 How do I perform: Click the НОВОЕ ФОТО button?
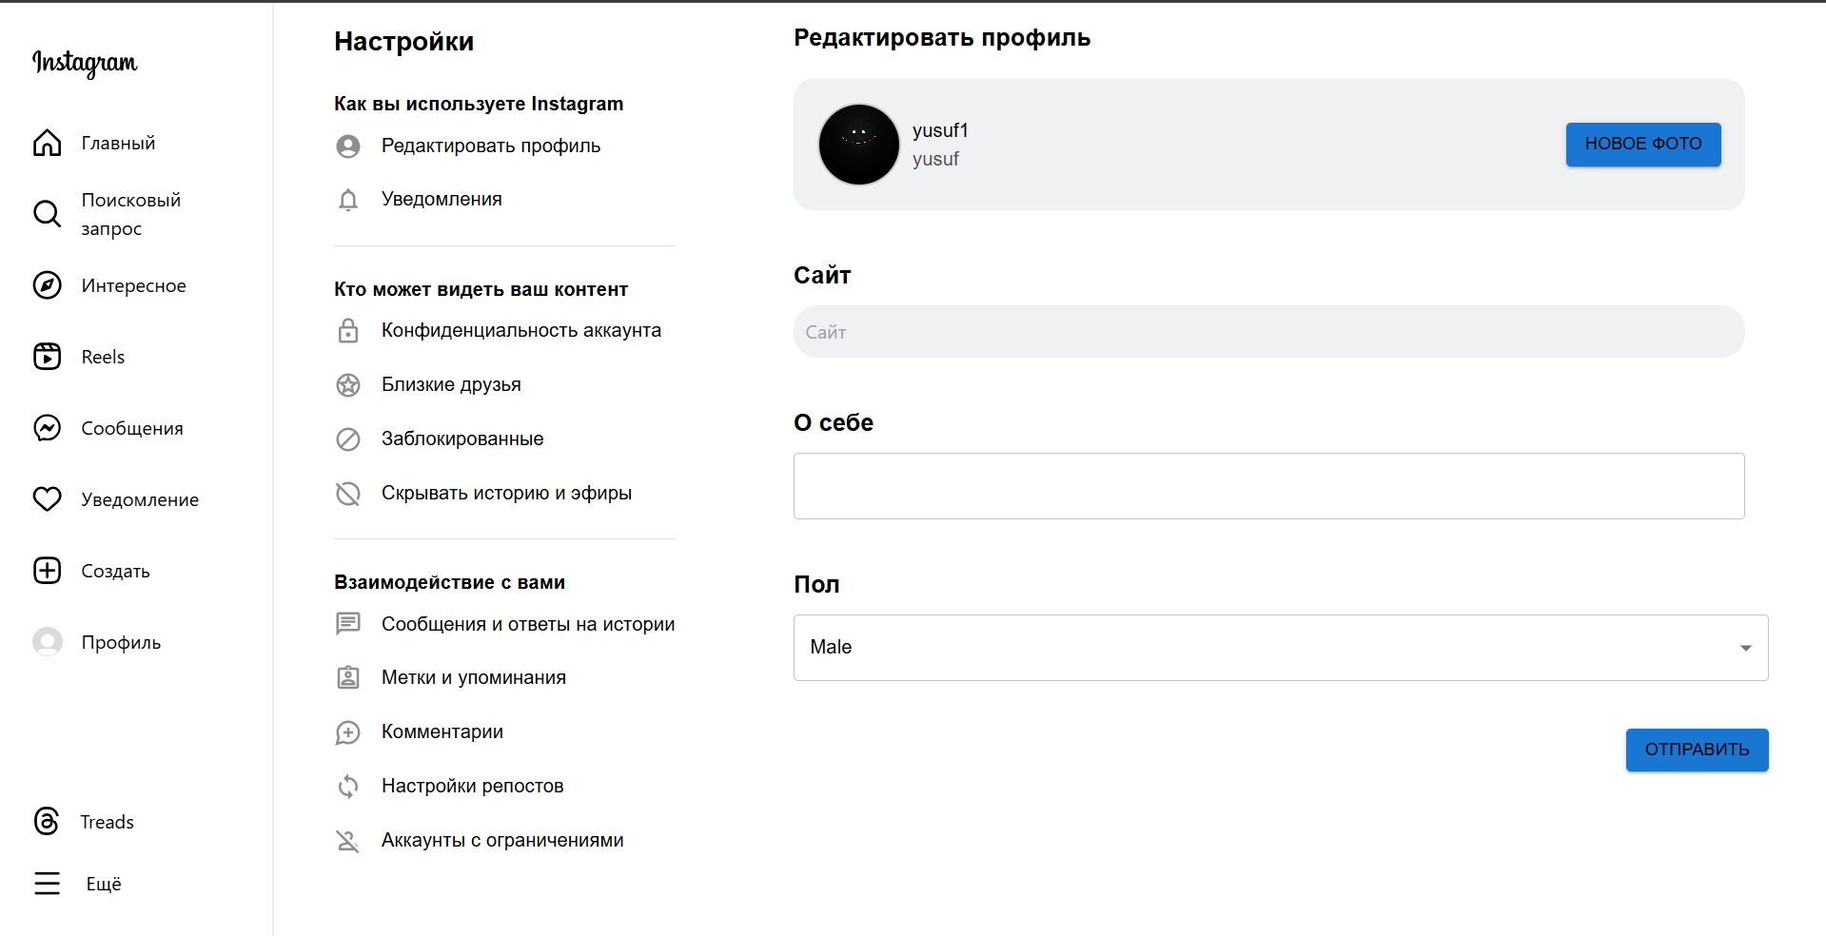coord(1642,144)
